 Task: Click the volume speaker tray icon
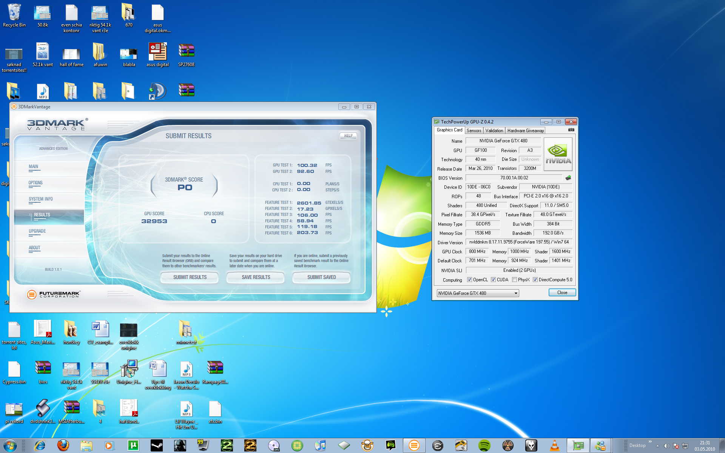coord(666,446)
